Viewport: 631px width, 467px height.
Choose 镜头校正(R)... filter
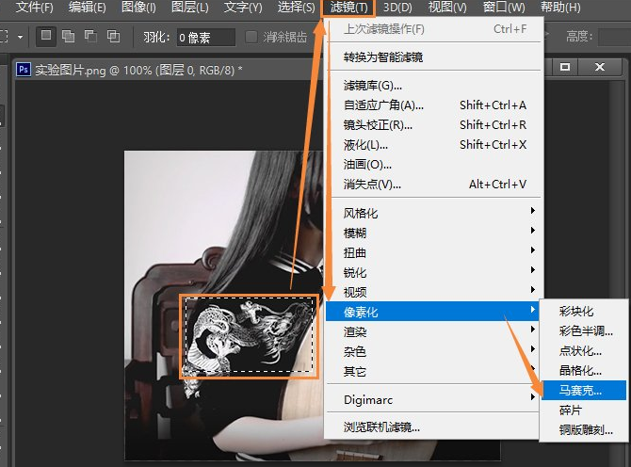pyautogui.click(x=434, y=124)
